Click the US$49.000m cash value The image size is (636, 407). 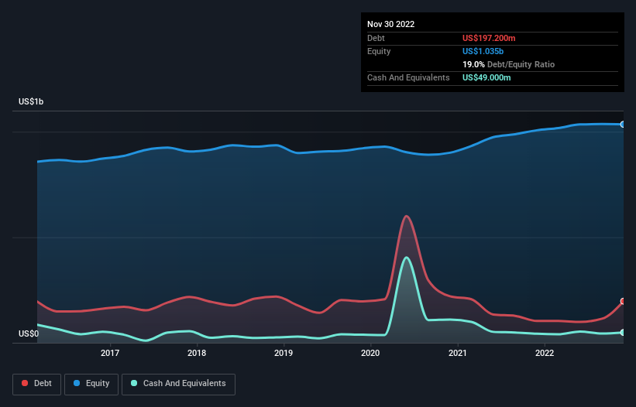pos(486,77)
